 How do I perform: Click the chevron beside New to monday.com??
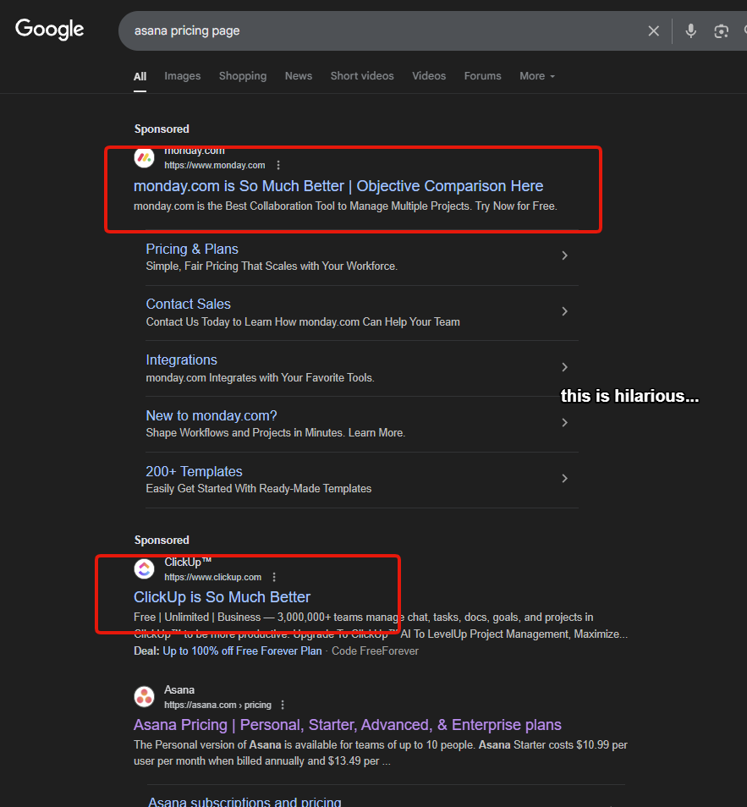(x=564, y=423)
